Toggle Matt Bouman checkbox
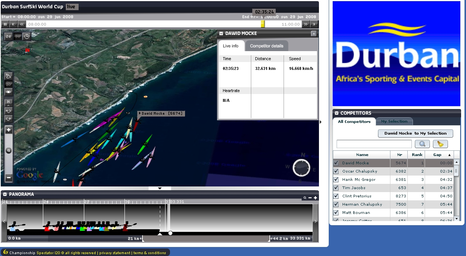Viewport: 466px width, 256px height. pos(336,213)
